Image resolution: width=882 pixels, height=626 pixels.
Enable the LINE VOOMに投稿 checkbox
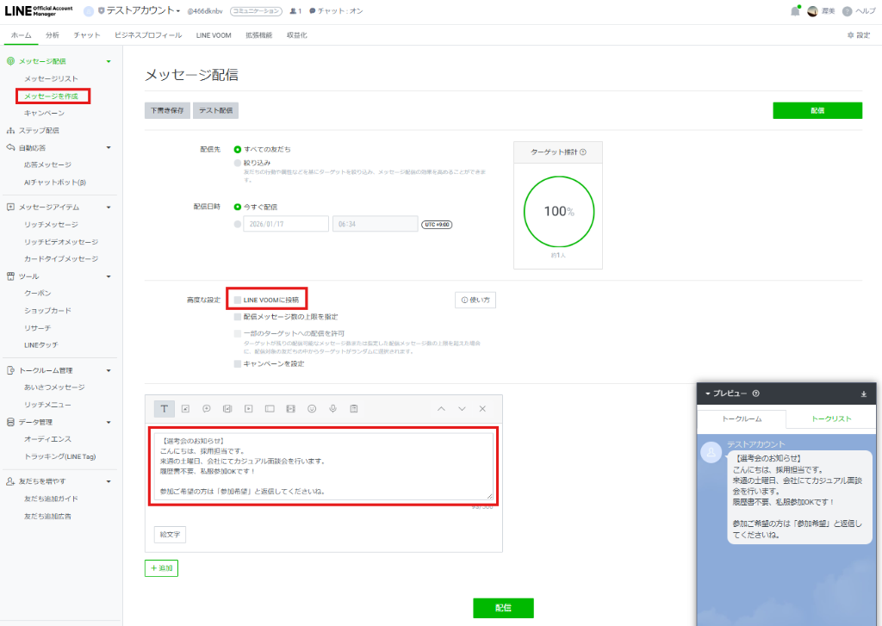pyautogui.click(x=238, y=301)
